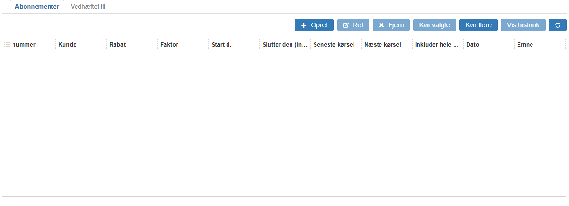
Task: Click the refresh icon button
Action: click(x=557, y=25)
